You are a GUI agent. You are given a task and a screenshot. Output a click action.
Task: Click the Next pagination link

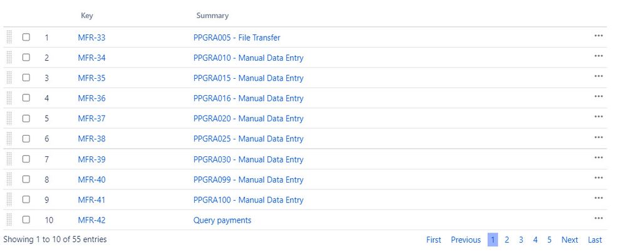(x=570, y=239)
